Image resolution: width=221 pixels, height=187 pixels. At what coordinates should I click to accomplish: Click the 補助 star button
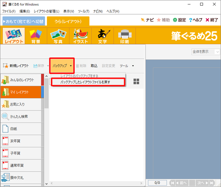[x=163, y=20]
